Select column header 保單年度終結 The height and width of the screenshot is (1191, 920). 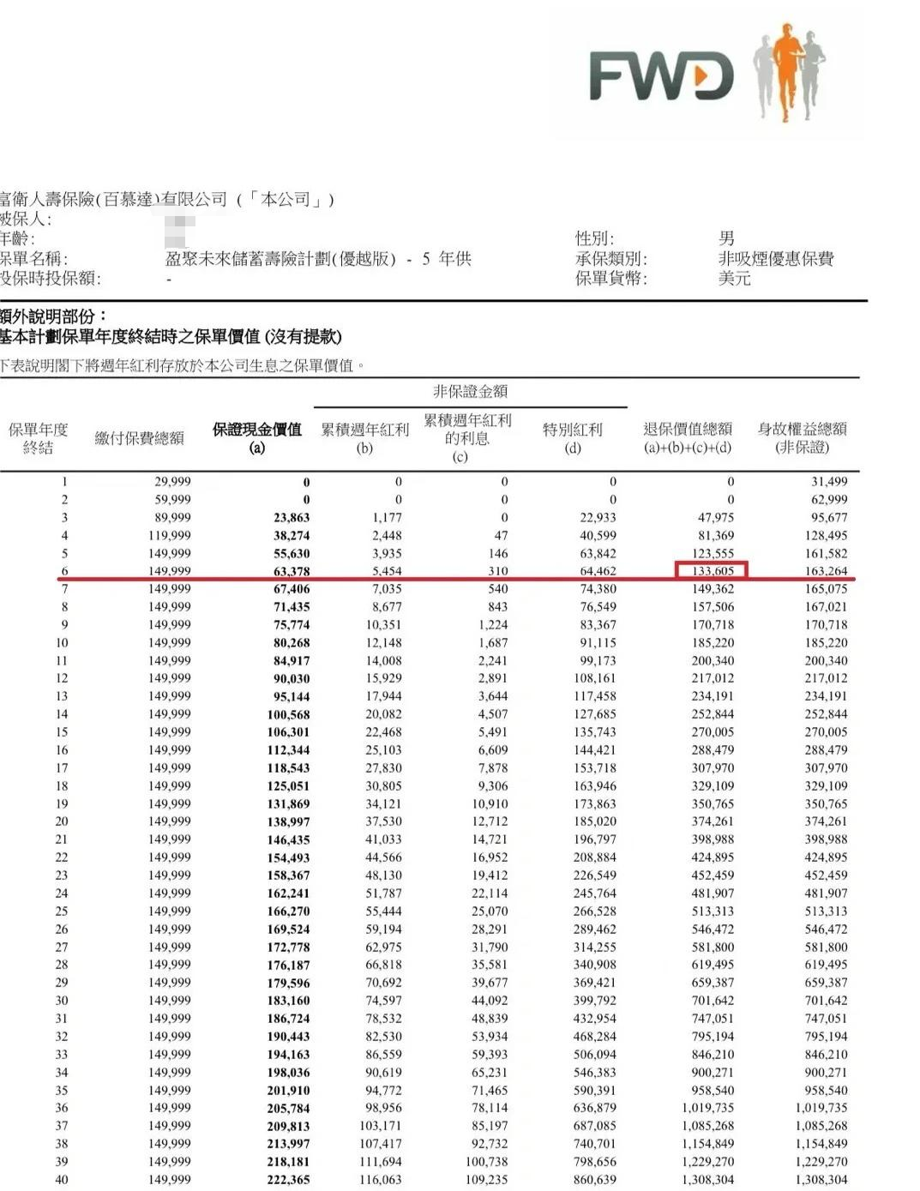38,438
